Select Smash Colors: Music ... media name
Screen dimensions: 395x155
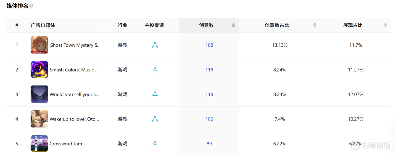coord(74,70)
